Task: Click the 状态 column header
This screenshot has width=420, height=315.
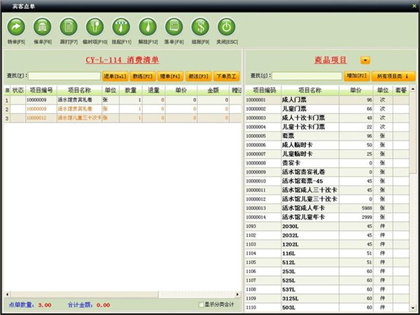Action: tap(18, 90)
